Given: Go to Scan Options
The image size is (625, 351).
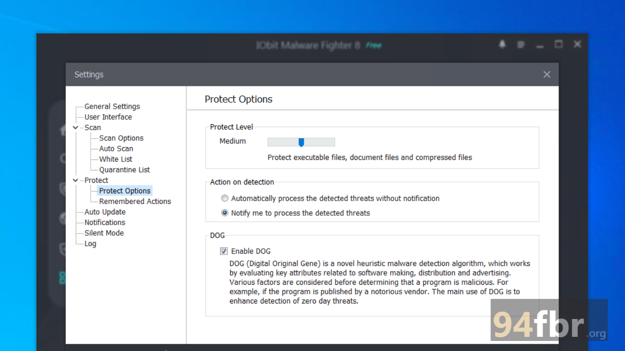Looking at the screenshot, I should (x=121, y=138).
